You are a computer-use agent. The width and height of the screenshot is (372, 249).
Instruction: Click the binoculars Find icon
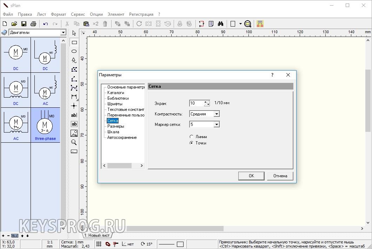220,24
